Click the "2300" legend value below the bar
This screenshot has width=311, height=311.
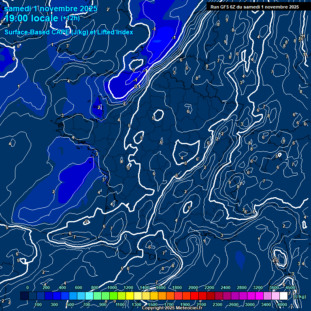tap(217, 305)
